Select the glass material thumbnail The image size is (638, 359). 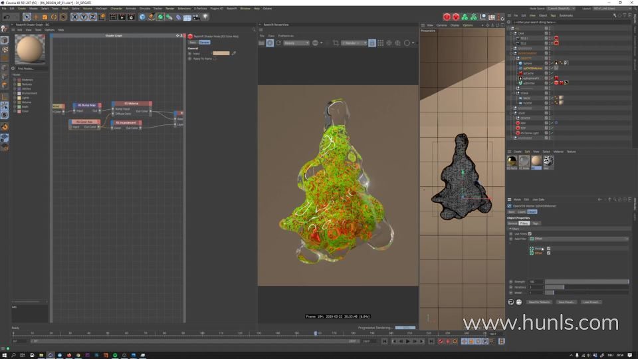click(x=524, y=161)
